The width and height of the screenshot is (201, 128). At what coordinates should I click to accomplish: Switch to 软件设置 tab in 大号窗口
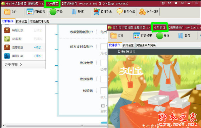(21, 21)
